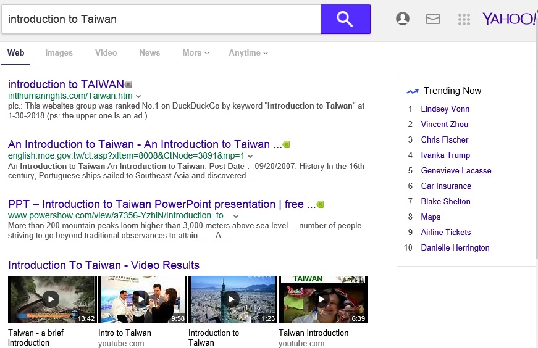
Task: Expand the More search category dropdown
Action: [x=196, y=53]
